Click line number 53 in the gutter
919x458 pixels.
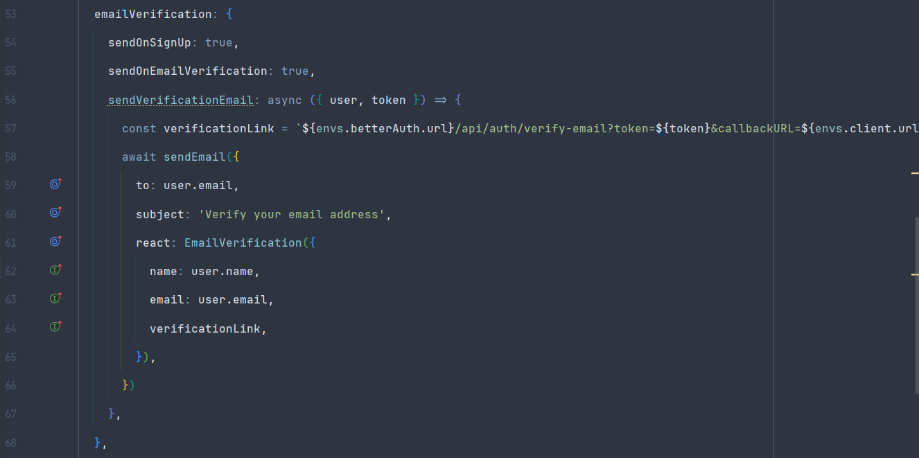[10, 14]
